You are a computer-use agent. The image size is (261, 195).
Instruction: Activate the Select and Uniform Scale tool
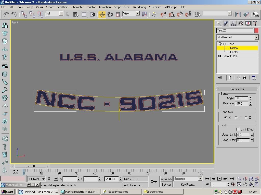(118, 14)
